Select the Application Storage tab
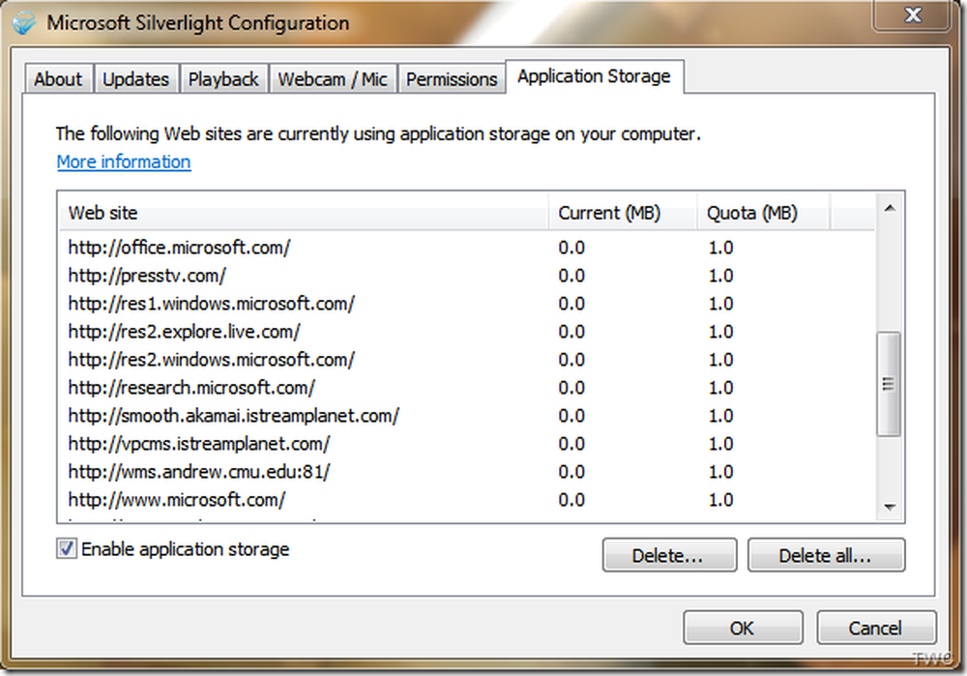Image resolution: width=967 pixels, height=676 pixels. pos(594,76)
